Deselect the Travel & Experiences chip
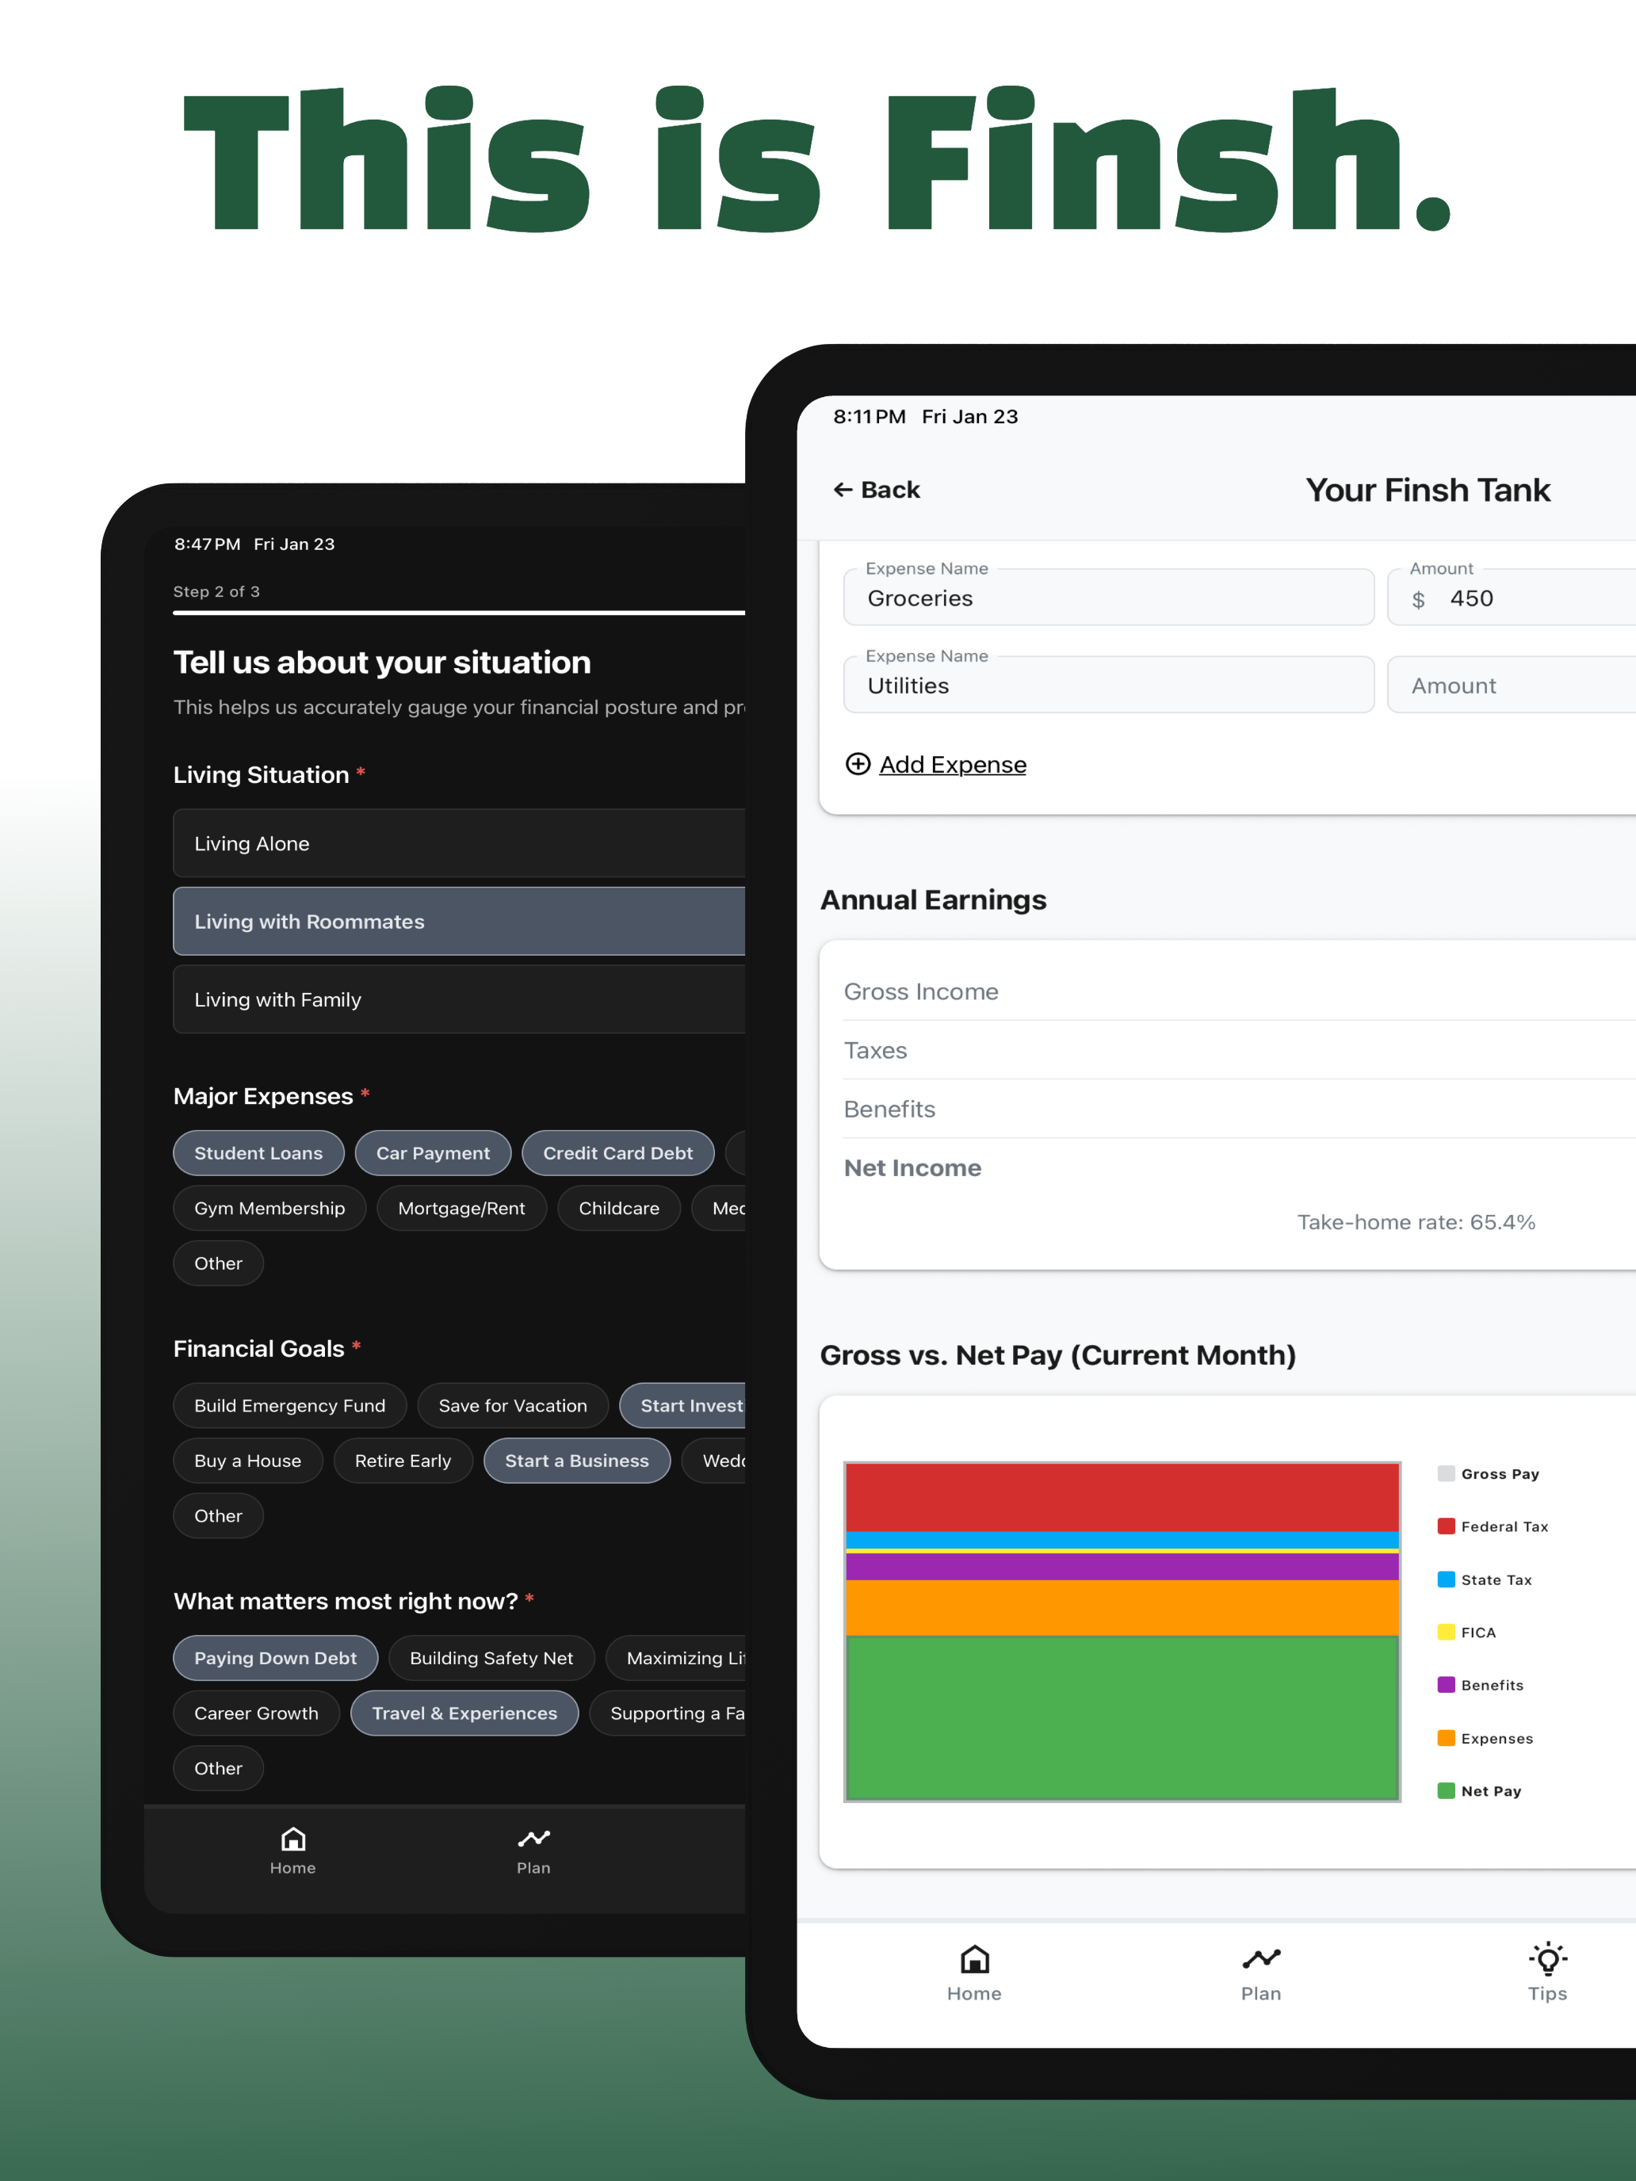Viewport: 1636px width, 2181px height. tap(464, 1713)
